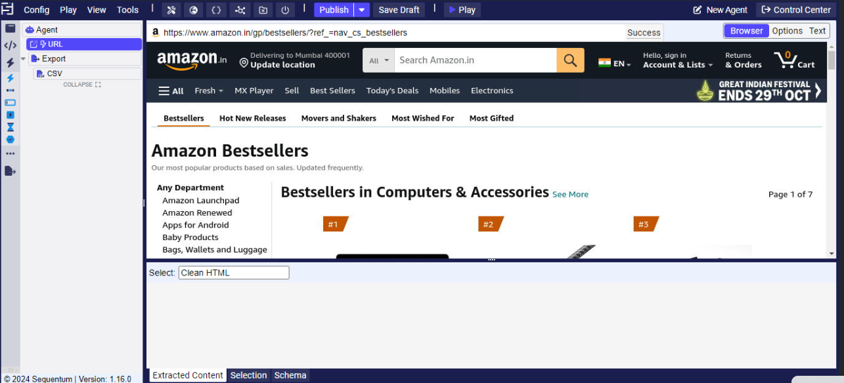
Task: Click Amazon Launchpad department link
Action: pyautogui.click(x=201, y=201)
